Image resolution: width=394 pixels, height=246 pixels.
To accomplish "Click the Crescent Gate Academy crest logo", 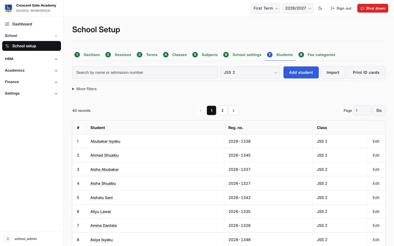I will click(x=8, y=8).
